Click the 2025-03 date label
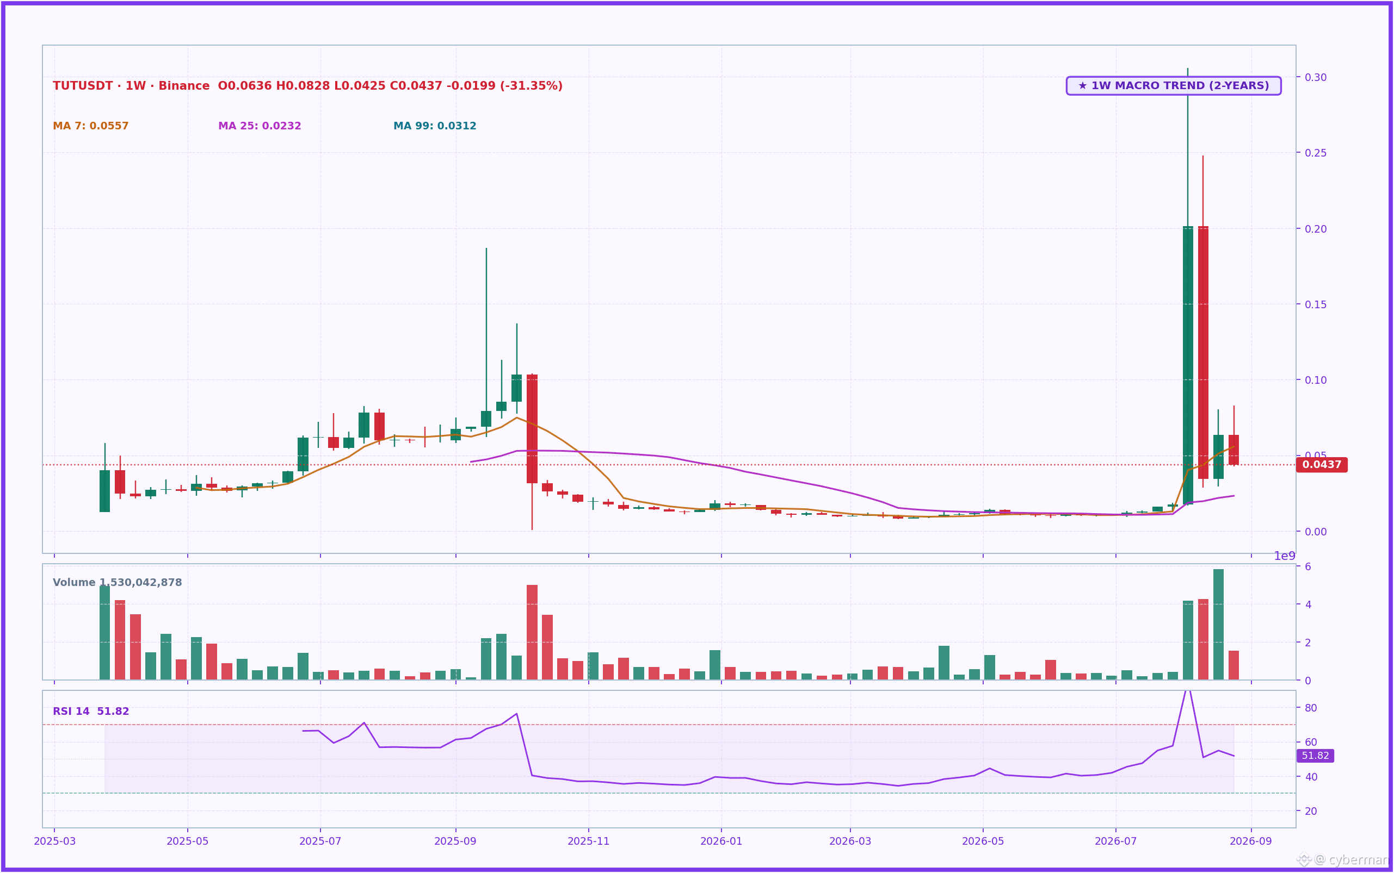Image resolution: width=1394 pixels, height=873 pixels. click(x=55, y=841)
